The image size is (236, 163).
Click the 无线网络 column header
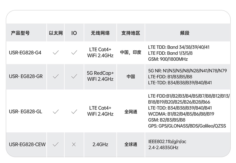point(100,33)
